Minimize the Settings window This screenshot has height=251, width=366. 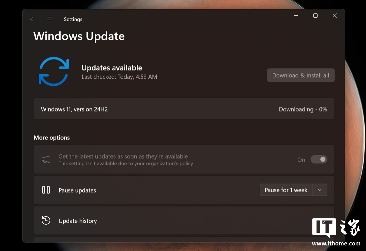point(296,16)
